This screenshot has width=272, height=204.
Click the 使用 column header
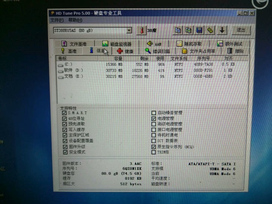point(159,58)
